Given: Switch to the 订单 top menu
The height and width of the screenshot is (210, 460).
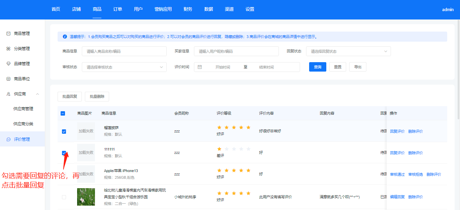Looking at the screenshot, I should (x=118, y=9).
